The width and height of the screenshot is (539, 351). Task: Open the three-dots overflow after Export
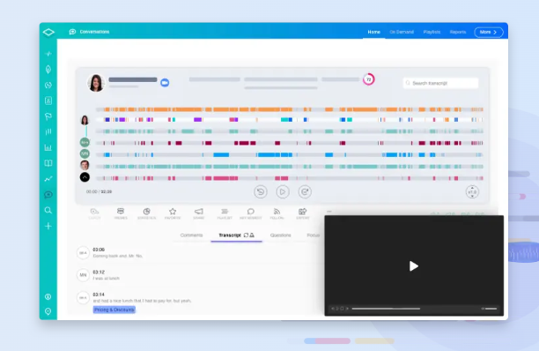click(x=329, y=212)
